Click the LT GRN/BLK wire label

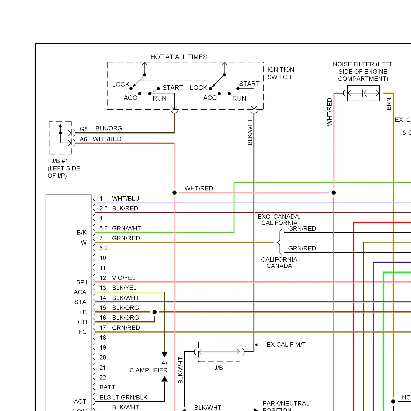pyautogui.click(x=130, y=397)
